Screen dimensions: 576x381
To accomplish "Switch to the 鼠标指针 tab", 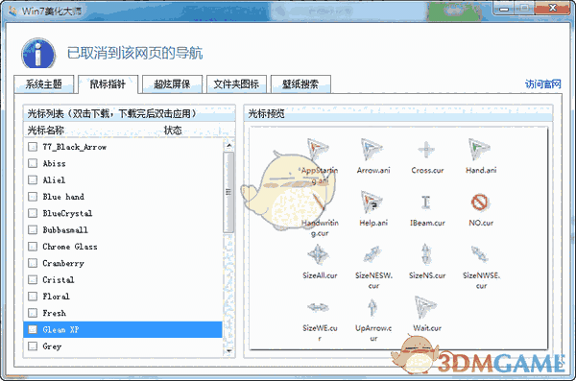I will [108, 84].
